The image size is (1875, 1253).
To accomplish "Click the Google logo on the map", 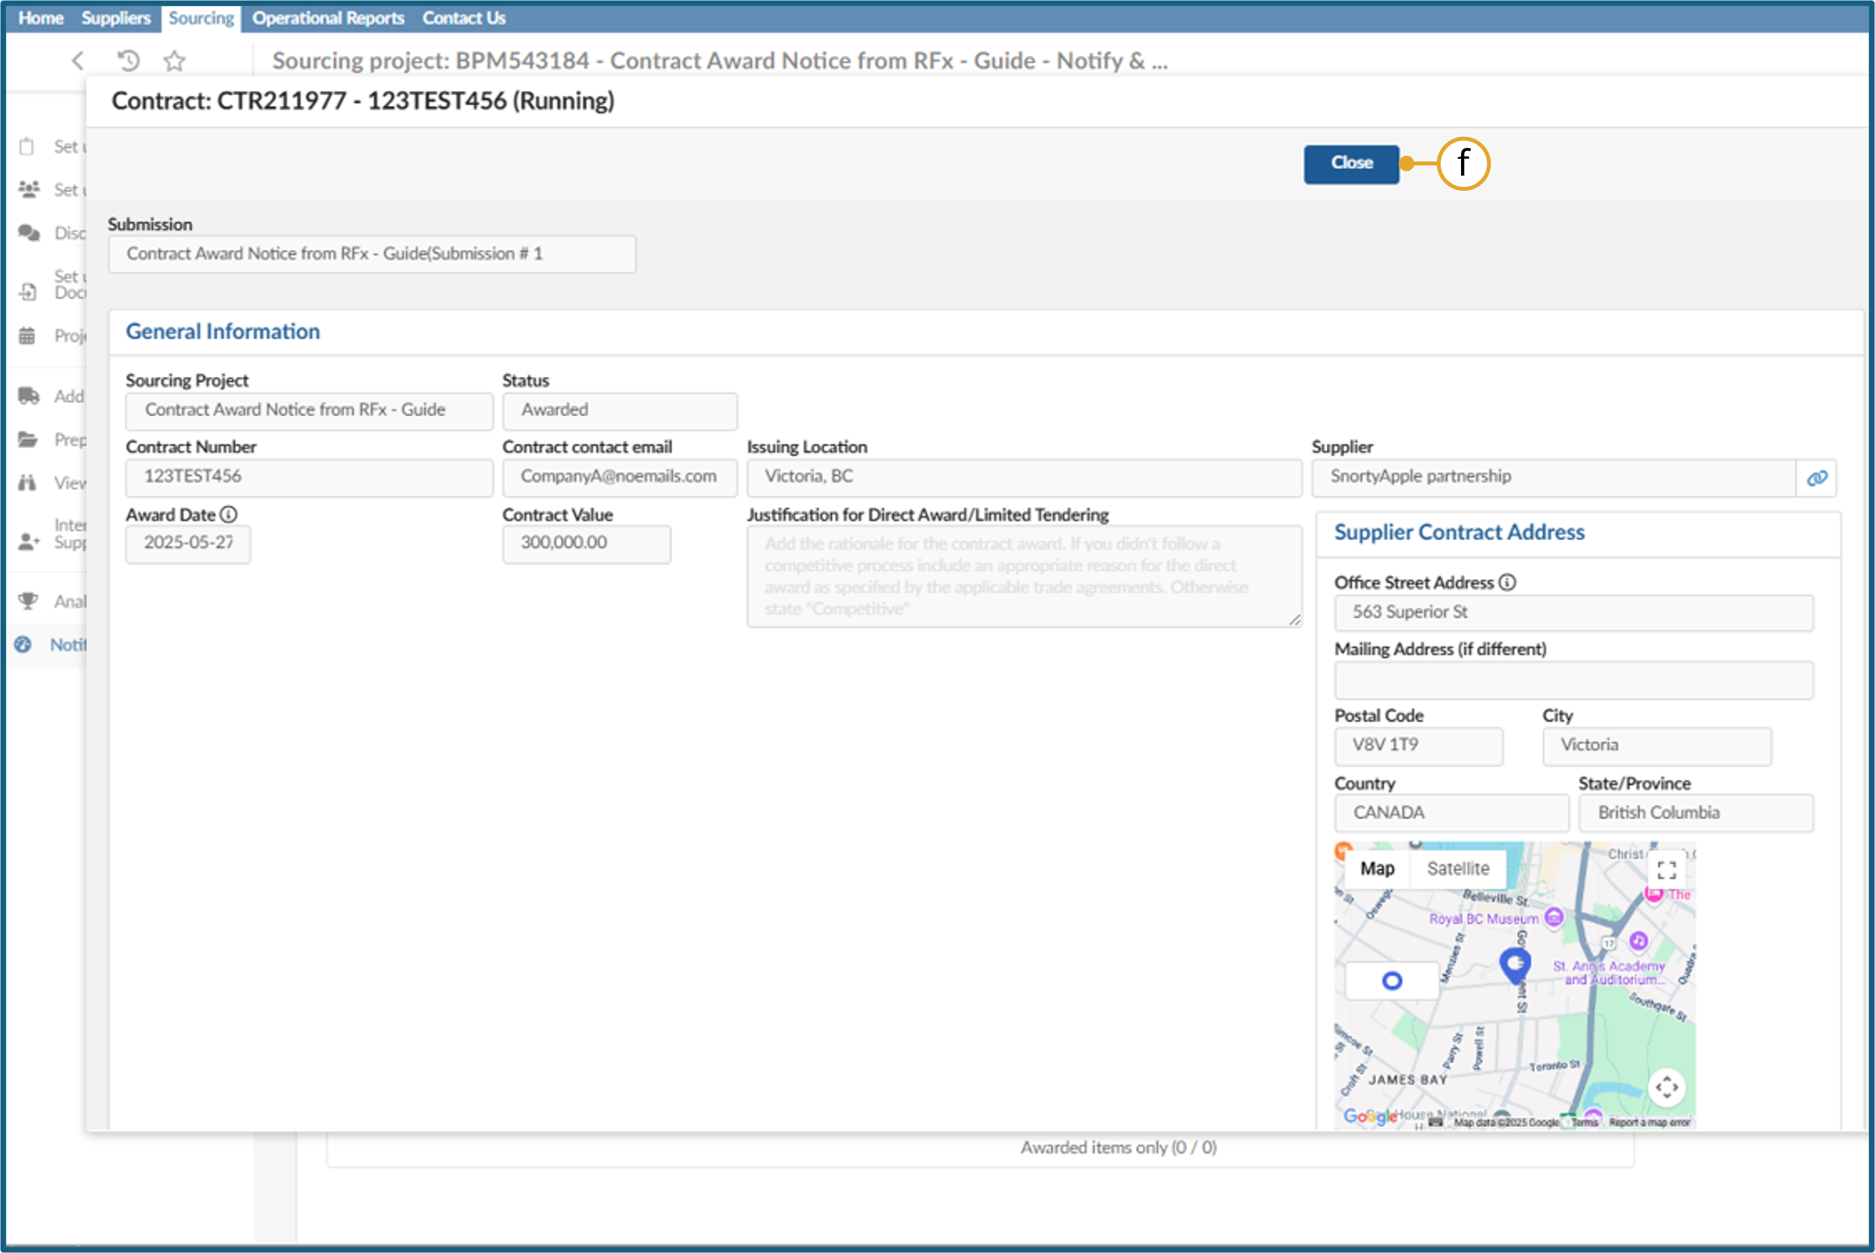I will 1370,1116.
